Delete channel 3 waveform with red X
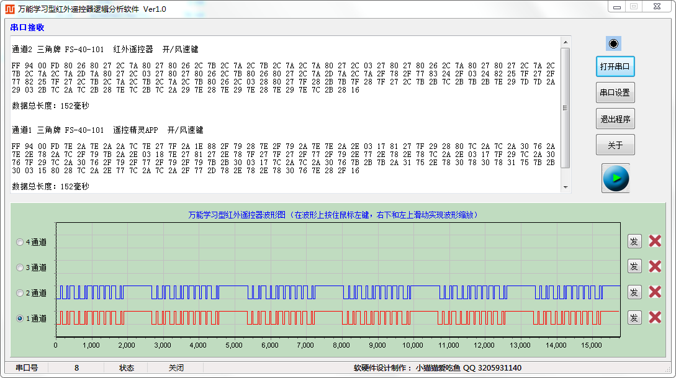The width and height of the screenshot is (676, 378). tap(655, 266)
